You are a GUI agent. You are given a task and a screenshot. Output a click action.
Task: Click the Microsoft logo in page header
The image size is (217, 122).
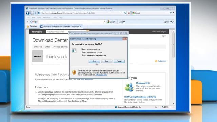coord(37,32)
